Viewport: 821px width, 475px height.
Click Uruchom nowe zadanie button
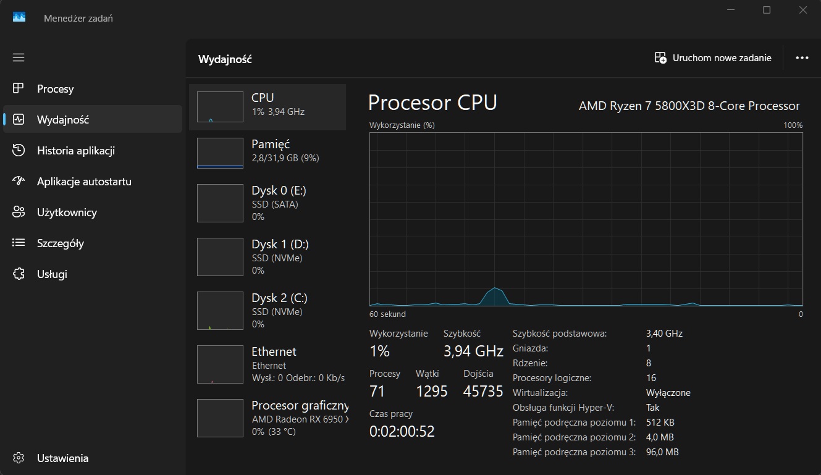713,57
